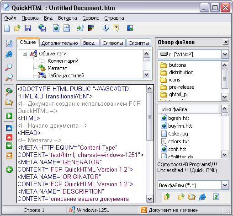Go up one folder in file browser

[167, 196]
